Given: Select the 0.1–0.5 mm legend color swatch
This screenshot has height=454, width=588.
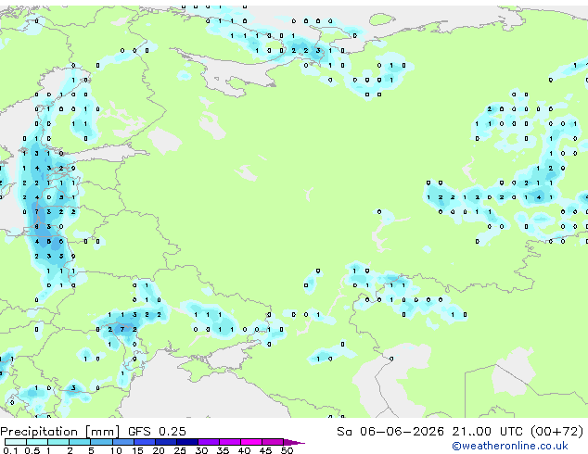Looking at the screenshot, I should (16, 442).
